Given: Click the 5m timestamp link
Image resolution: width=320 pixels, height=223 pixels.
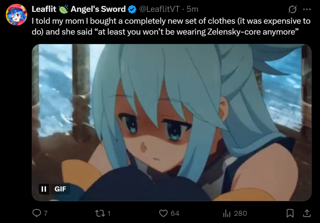Looking at the screenshot, I should (192, 9).
